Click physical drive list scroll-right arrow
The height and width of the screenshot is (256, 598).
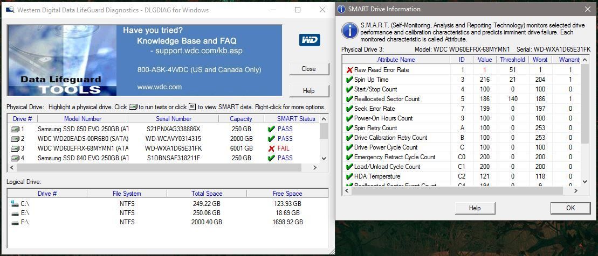(x=314, y=167)
